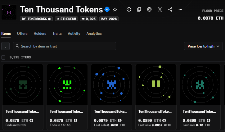Focus the Search by item or trait field

(64, 46)
